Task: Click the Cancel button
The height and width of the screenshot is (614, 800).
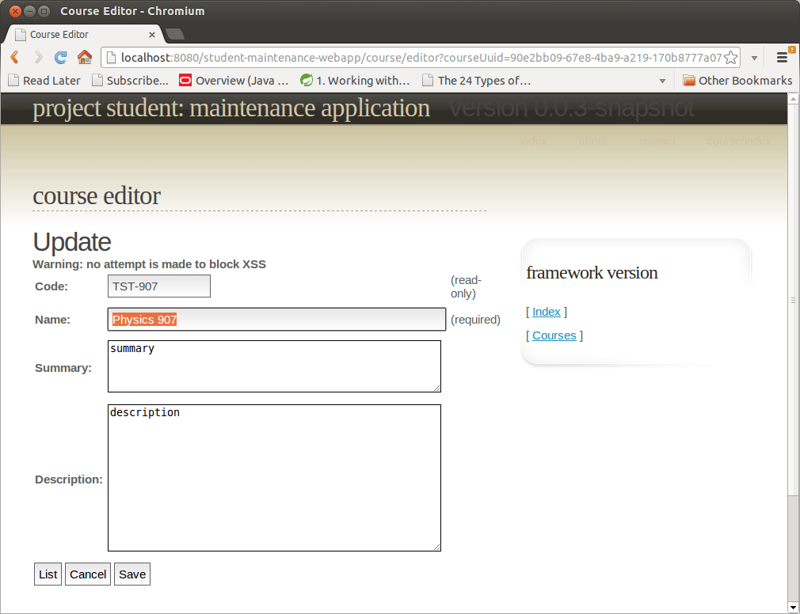Action: coord(88,574)
